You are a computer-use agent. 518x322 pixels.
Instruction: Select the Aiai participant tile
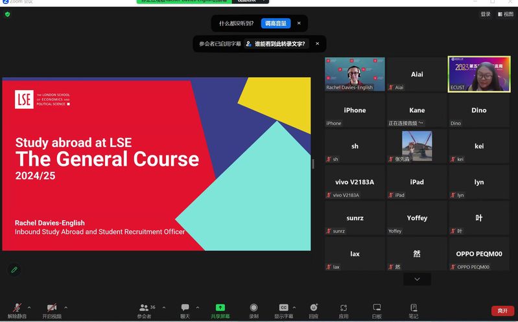(417, 74)
